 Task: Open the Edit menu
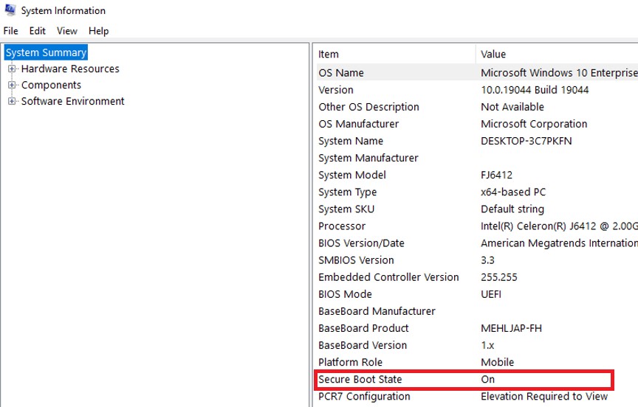(37, 31)
